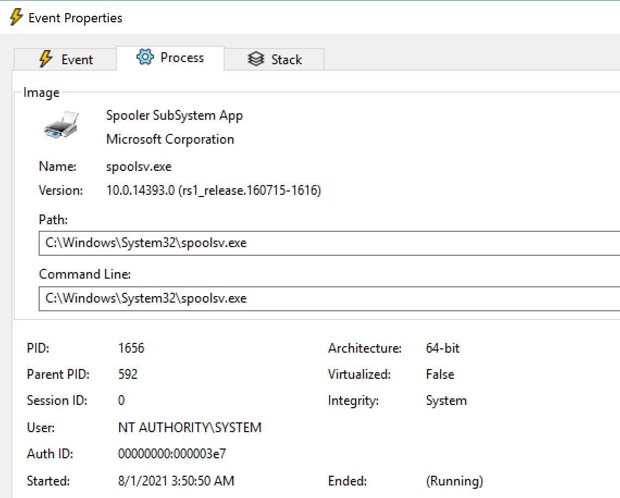Click the spoolsv.exe Name value
The image size is (620, 498).
(x=139, y=167)
